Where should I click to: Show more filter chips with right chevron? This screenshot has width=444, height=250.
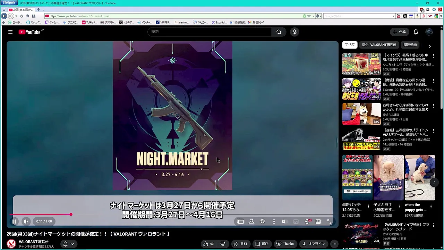click(429, 46)
